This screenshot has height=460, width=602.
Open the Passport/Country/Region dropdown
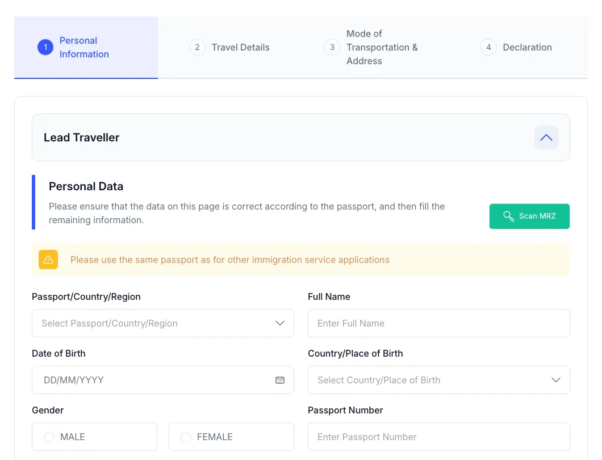pos(163,323)
